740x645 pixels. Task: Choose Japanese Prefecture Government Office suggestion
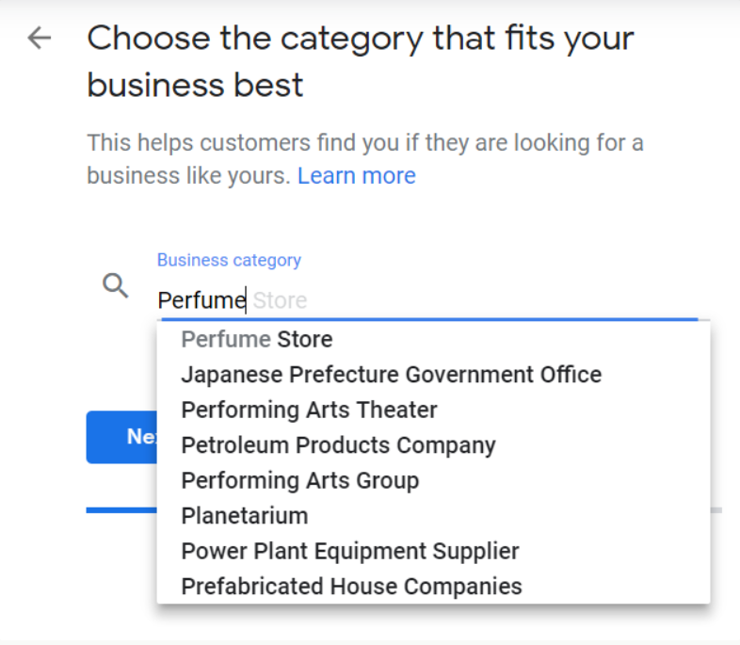(391, 375)
